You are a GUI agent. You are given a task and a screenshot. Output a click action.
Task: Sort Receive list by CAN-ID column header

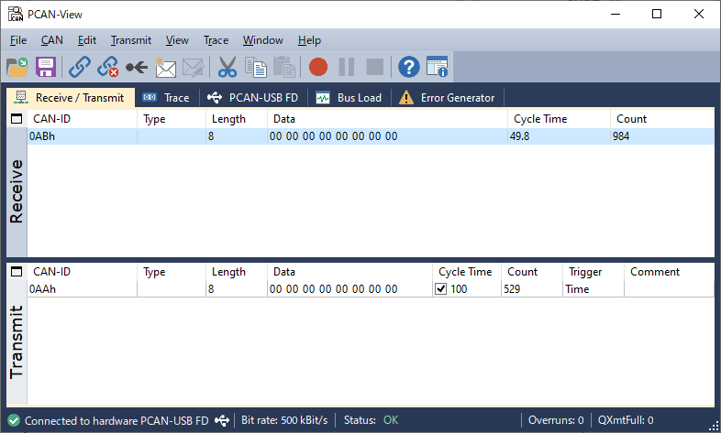click(82, 119)
